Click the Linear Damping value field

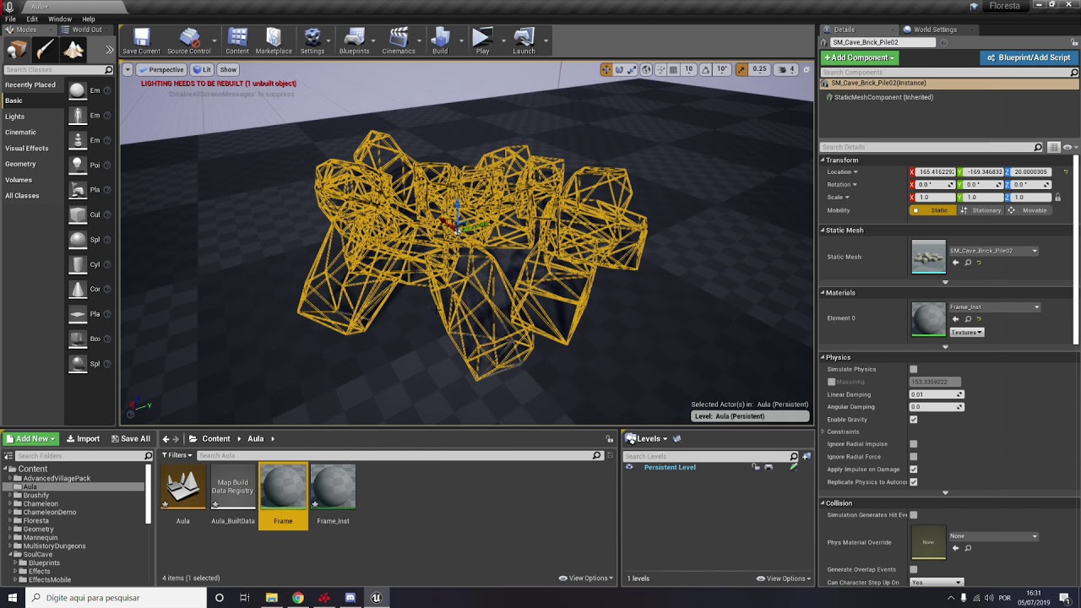[x=937, y=394]
